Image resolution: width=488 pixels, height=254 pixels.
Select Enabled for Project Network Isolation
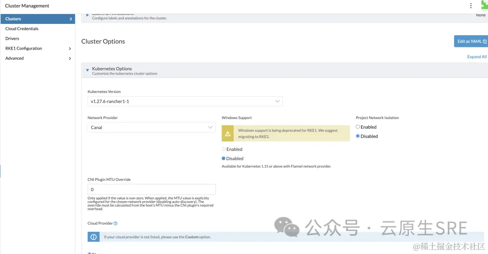357,127
